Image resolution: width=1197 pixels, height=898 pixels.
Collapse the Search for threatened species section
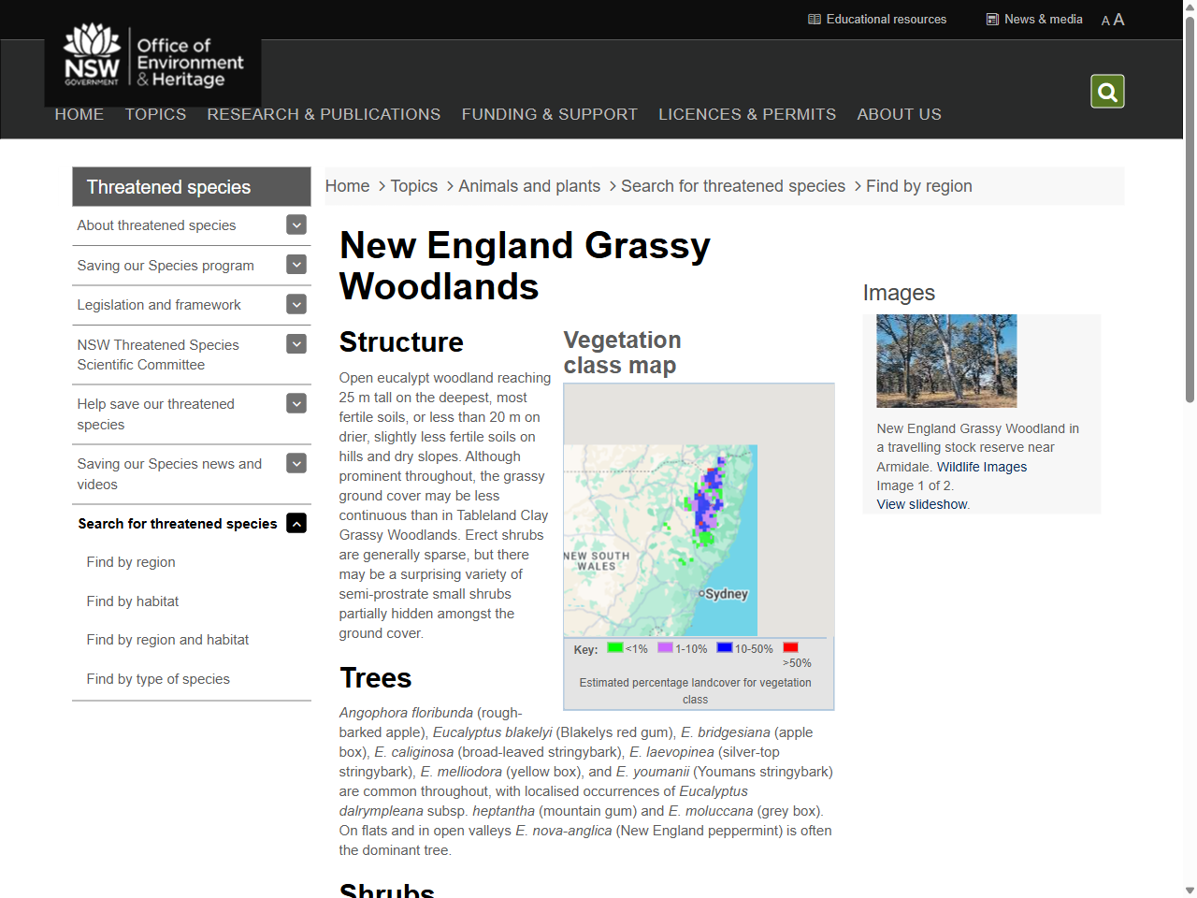(x=296, y=523)
